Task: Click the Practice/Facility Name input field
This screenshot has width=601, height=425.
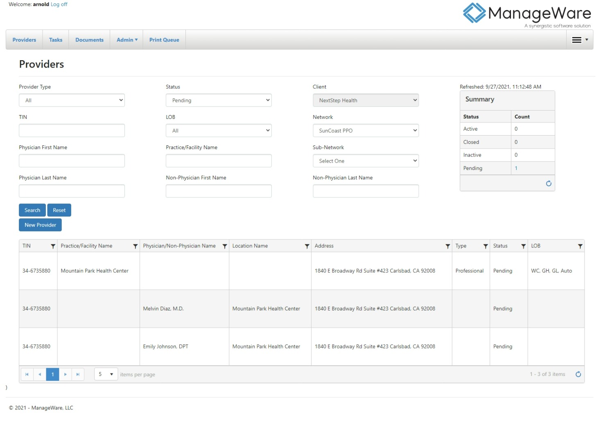Action: coord(219,161)
